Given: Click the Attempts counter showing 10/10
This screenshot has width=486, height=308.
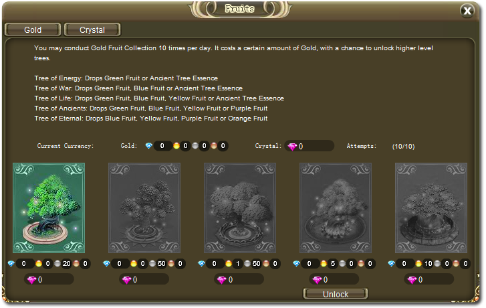Looking at the screenshot, I should point(403,146).
